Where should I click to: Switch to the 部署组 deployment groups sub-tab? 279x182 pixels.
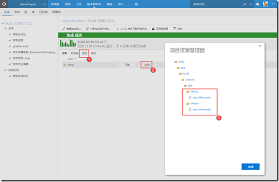pos(56,12)
